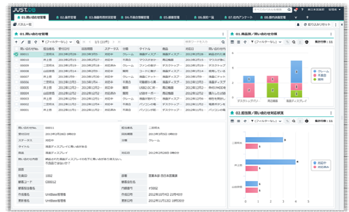This screenshot has width=349, height=212.
Task: Switch staff chart panel to table view
Action: click(x=232, y=121)
